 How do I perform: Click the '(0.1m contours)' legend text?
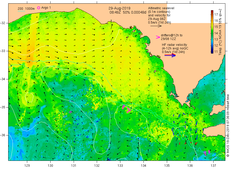tap(159, 12)
